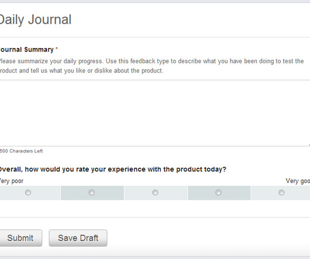This screenshot has width=310, height=259.
Task: Click the divider line beneath the Daily Journal title
Action: click(x=155, y=37)
